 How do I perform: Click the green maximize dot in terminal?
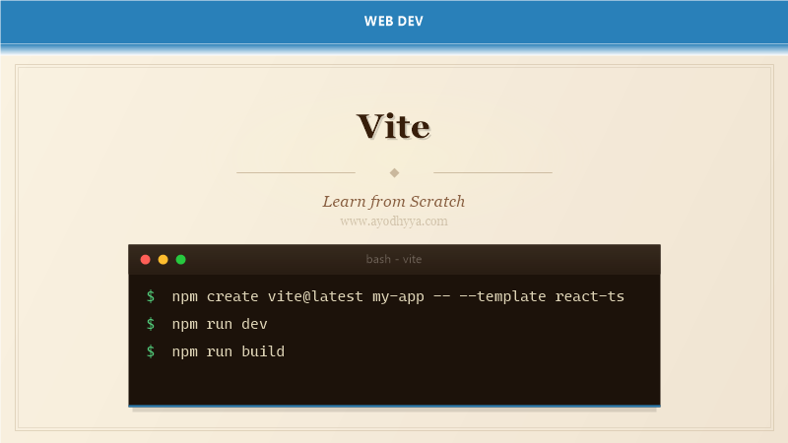[181, 259]
